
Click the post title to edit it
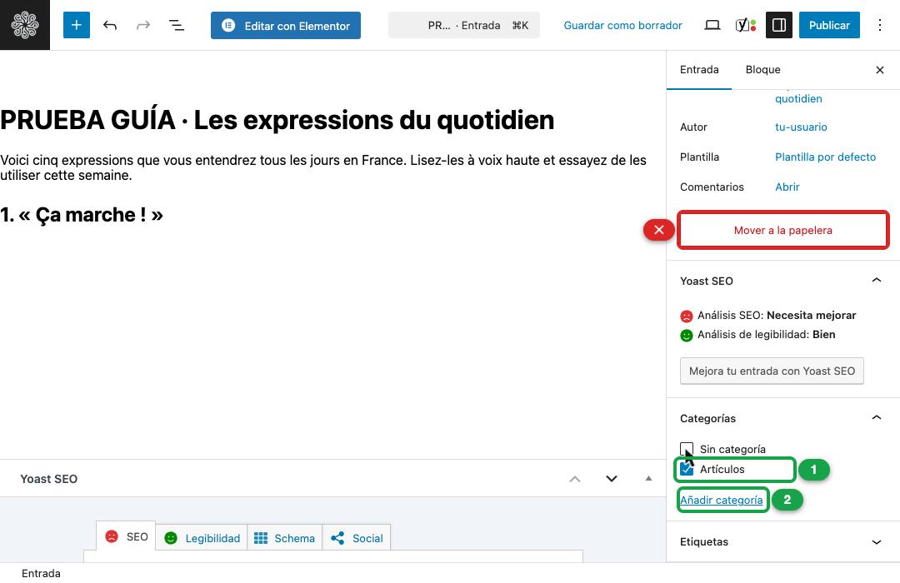(x=277, y=120)
